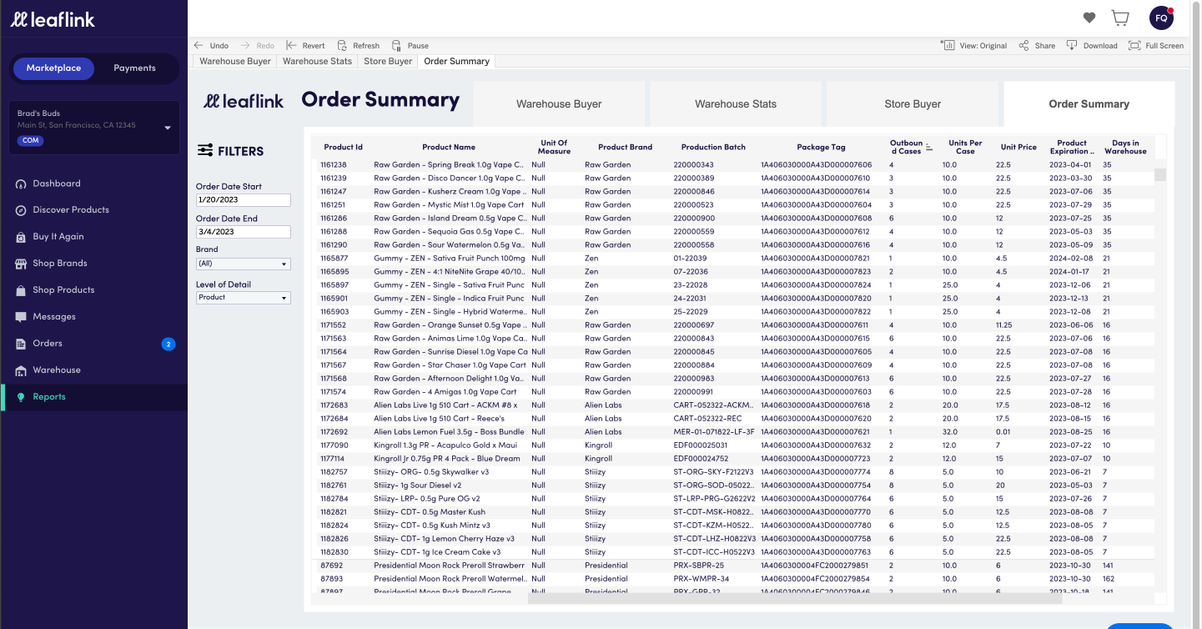Image resolution: width=1202 pixels, height=629 pixels.
Task: Click the Shop Products bag icon
Action: tap(21, 290)
